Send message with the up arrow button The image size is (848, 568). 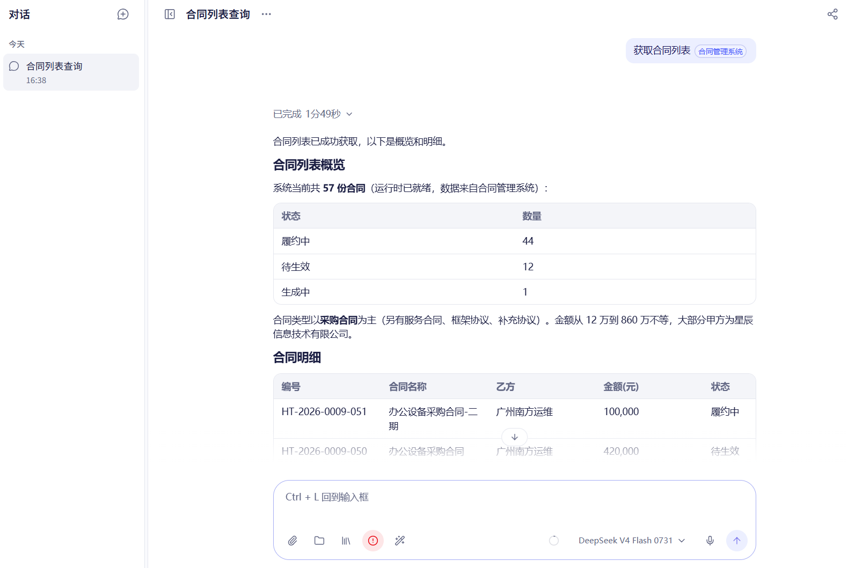click(737, 541)
